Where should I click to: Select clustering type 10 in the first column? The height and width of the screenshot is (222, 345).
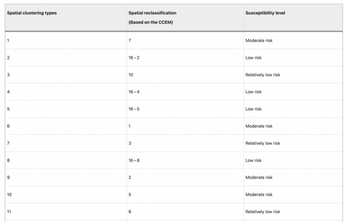[9, 195]
